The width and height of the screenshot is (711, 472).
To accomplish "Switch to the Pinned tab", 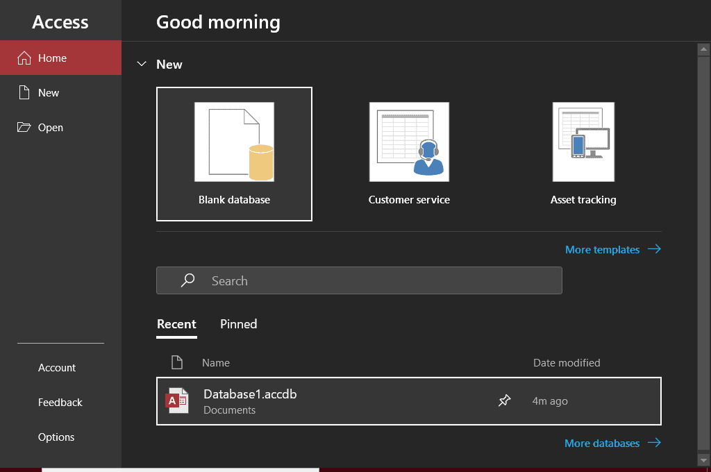I will click(238, 324).
